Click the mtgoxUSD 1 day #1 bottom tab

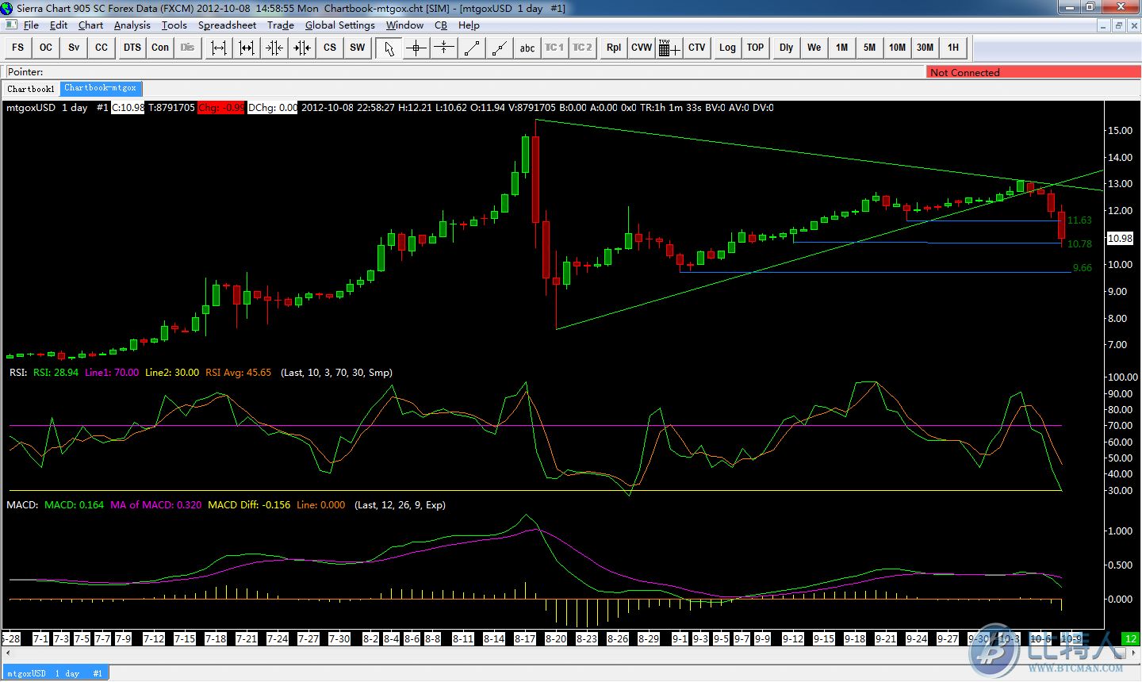click(x=55, y=673)
